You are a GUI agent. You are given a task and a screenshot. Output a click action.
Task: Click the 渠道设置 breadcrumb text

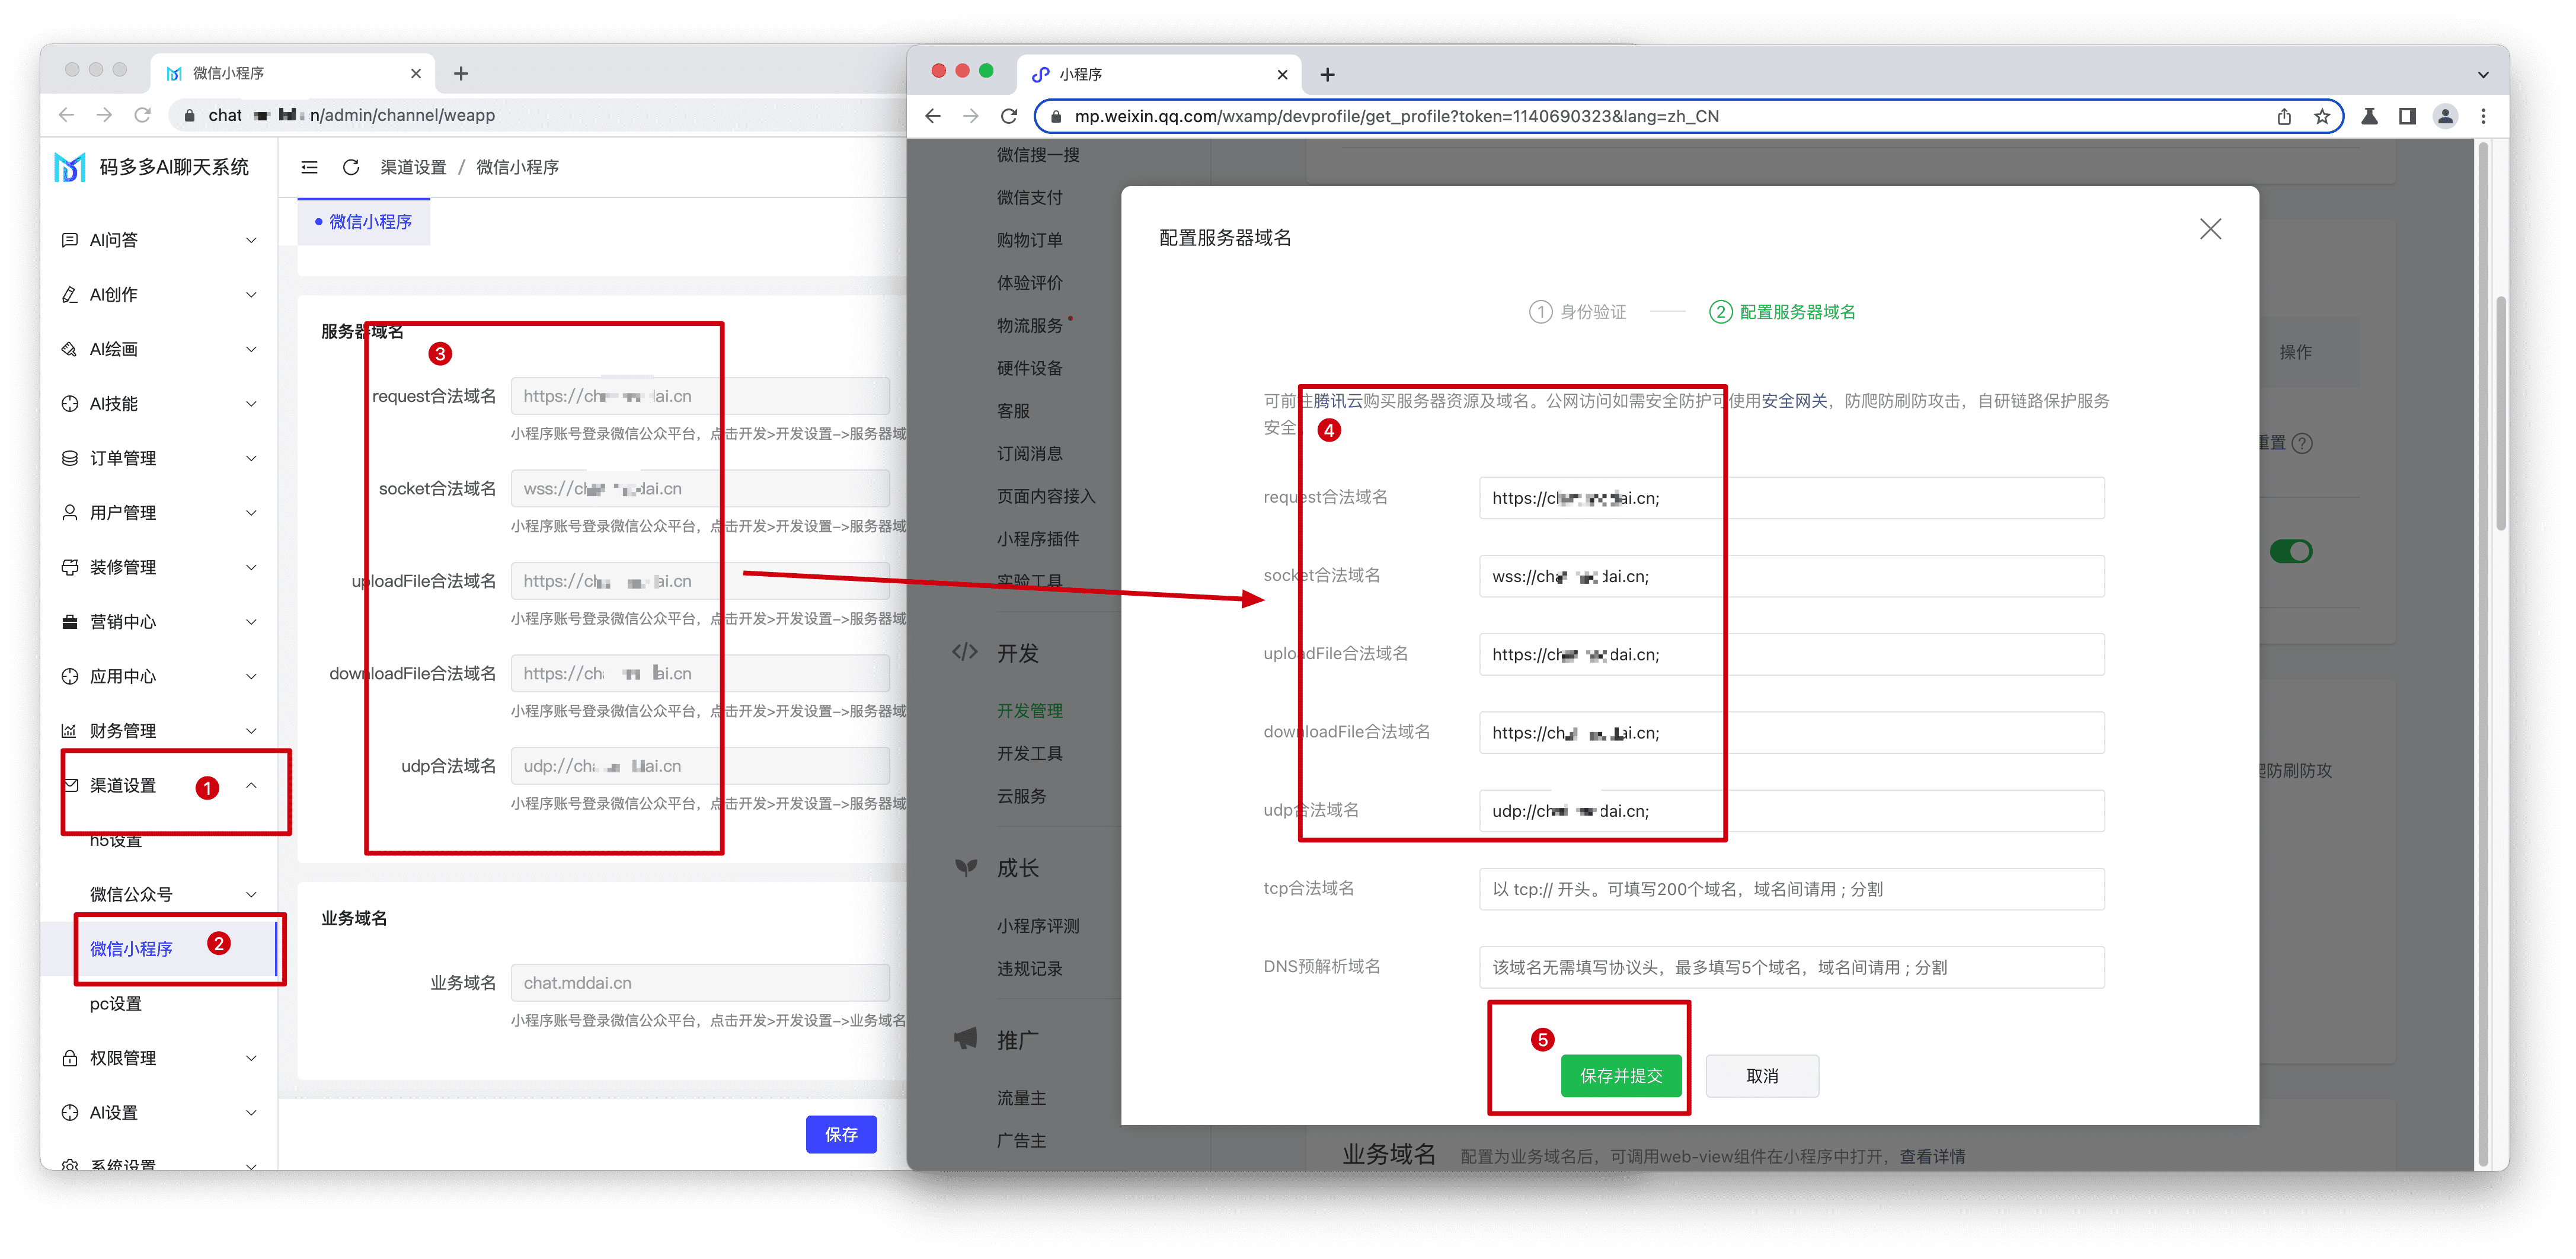pos(413,167)
